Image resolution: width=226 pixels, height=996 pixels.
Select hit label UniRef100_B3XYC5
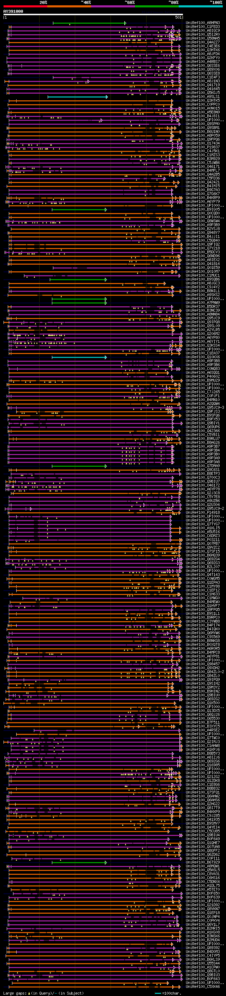(203, 726)
